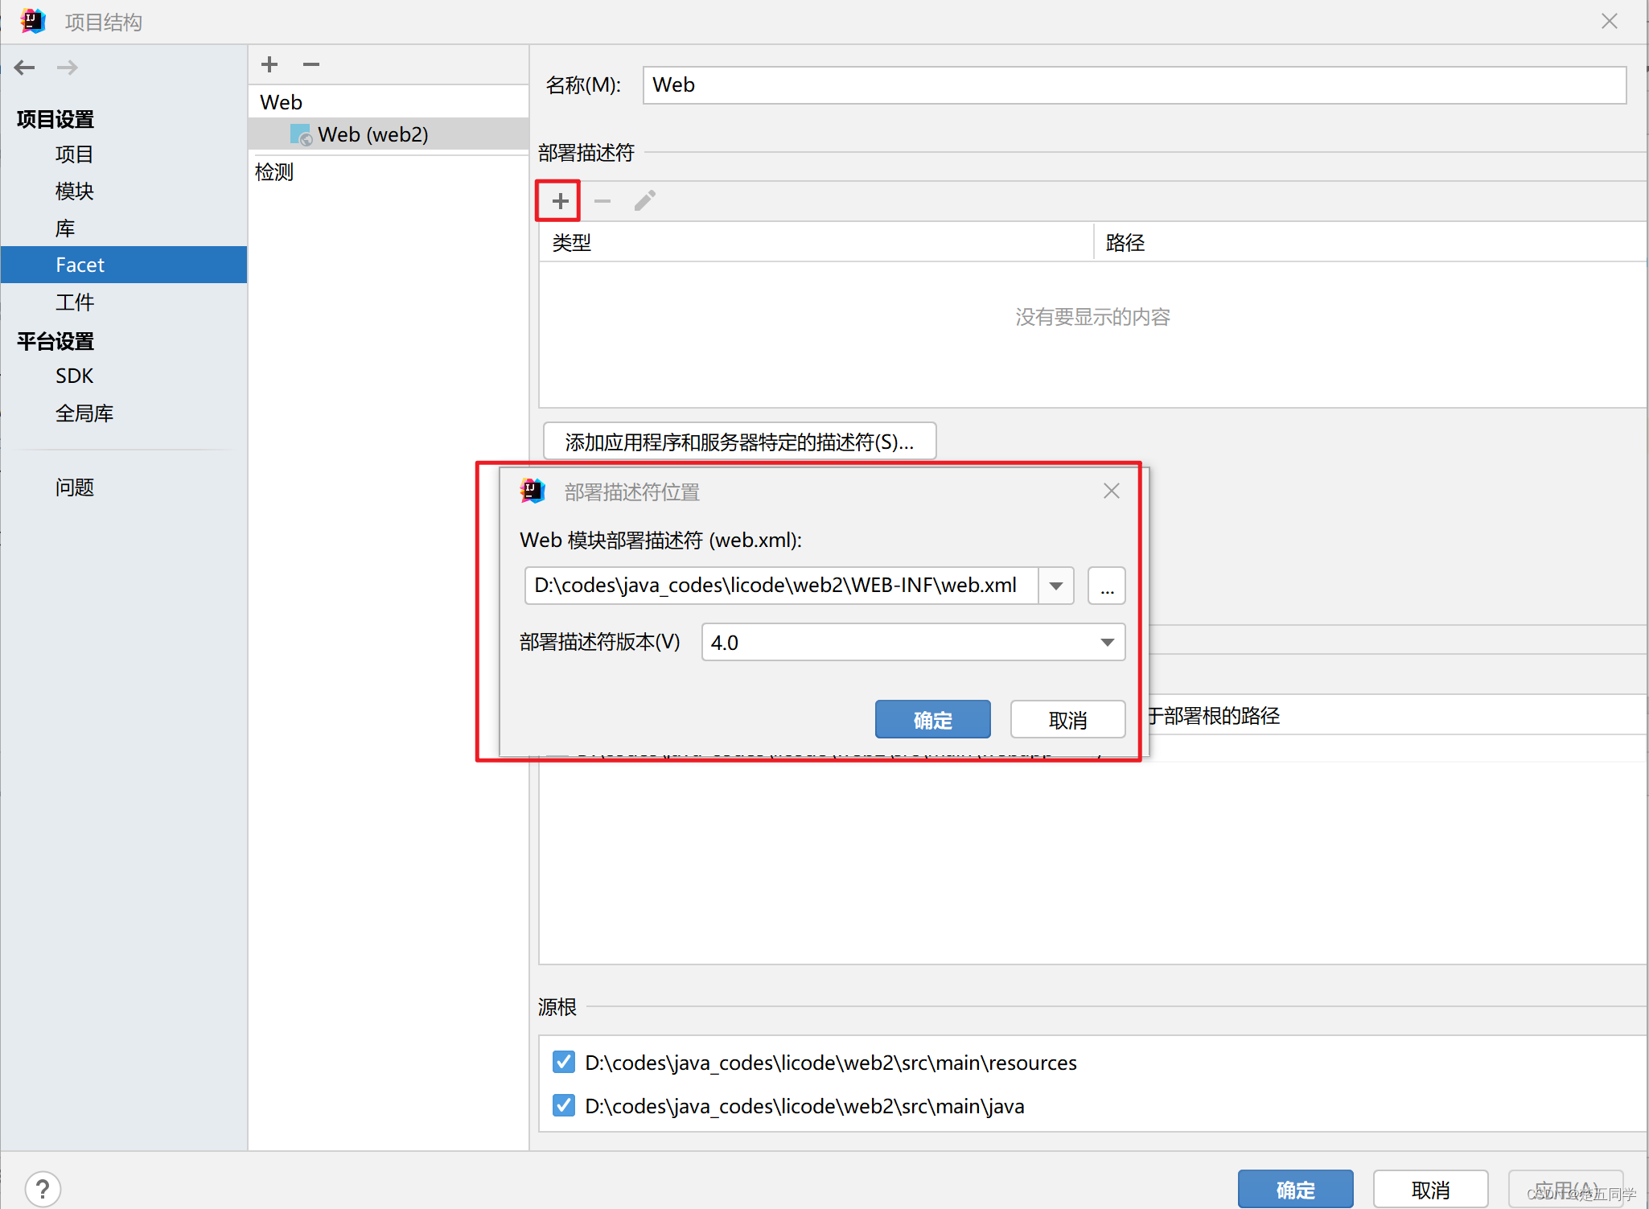
Task: Remove selected facet with minus icon
Action: point(311,64)
